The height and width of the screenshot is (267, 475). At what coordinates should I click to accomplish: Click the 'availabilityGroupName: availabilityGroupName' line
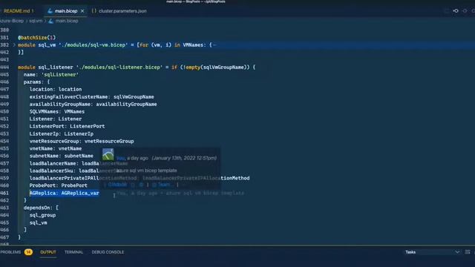[x=93, y=104]
